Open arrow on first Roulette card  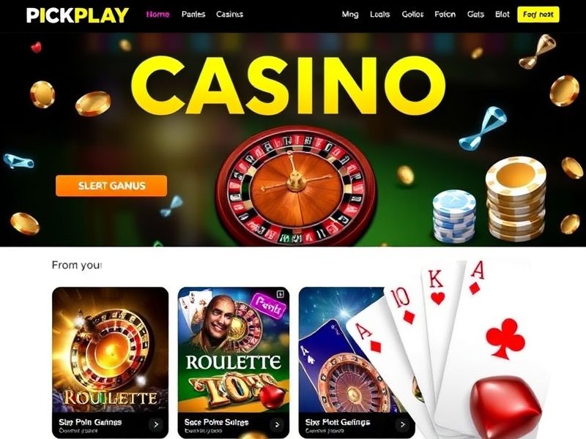click(x=156, y=424)
